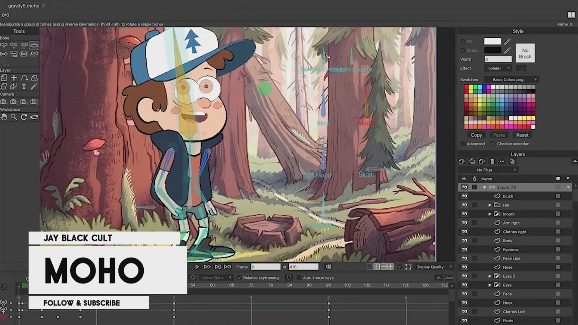Click the bone tool icon in top toolbar
The image size is (578, 325).
pyautogui.click(x=5, y=15)
